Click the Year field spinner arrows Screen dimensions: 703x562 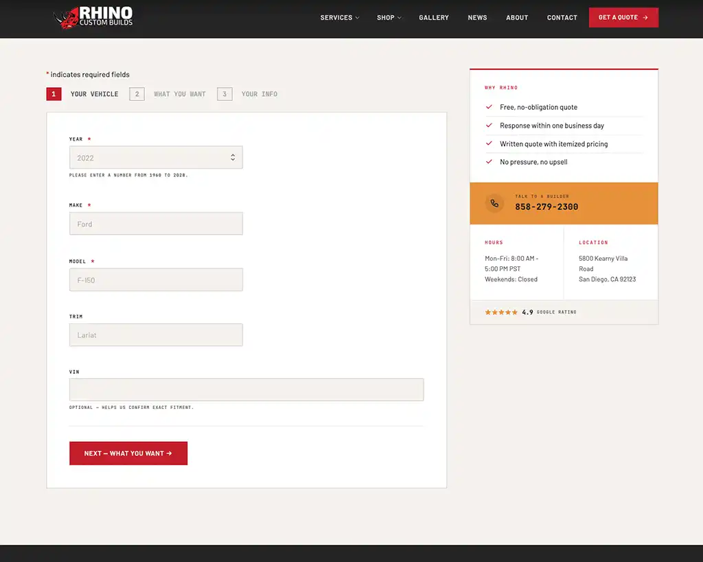click(x=233, y=157)
